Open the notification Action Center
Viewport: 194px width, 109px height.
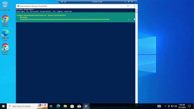point(189,106)
